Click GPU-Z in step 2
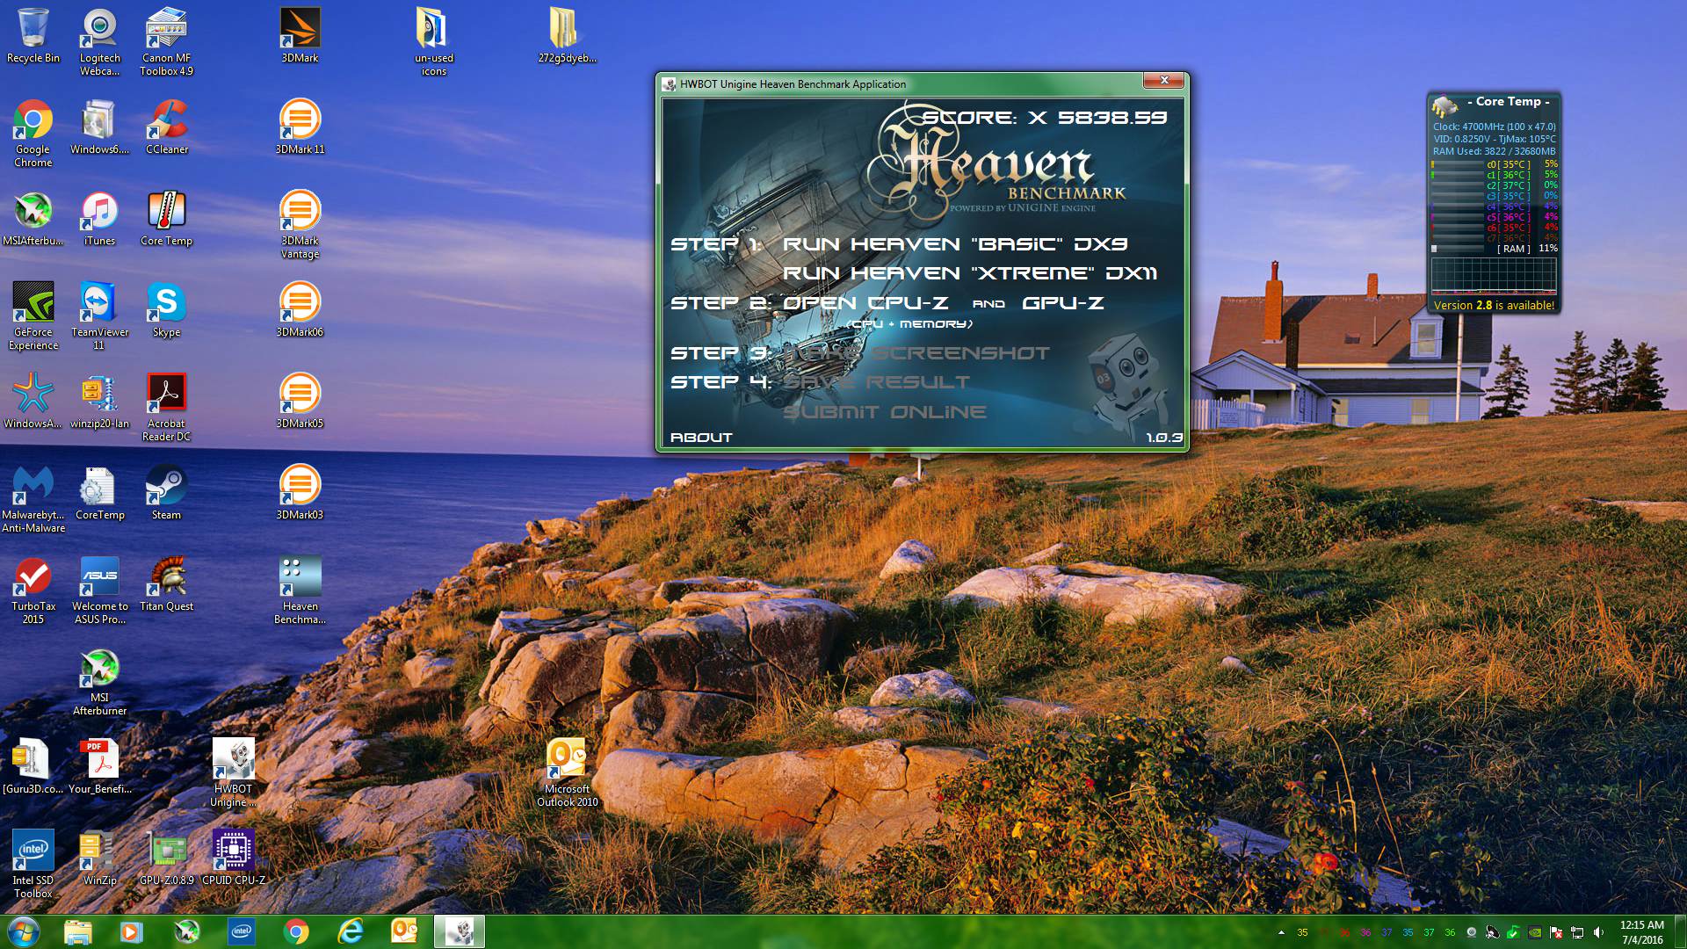 pos(1063,303)
